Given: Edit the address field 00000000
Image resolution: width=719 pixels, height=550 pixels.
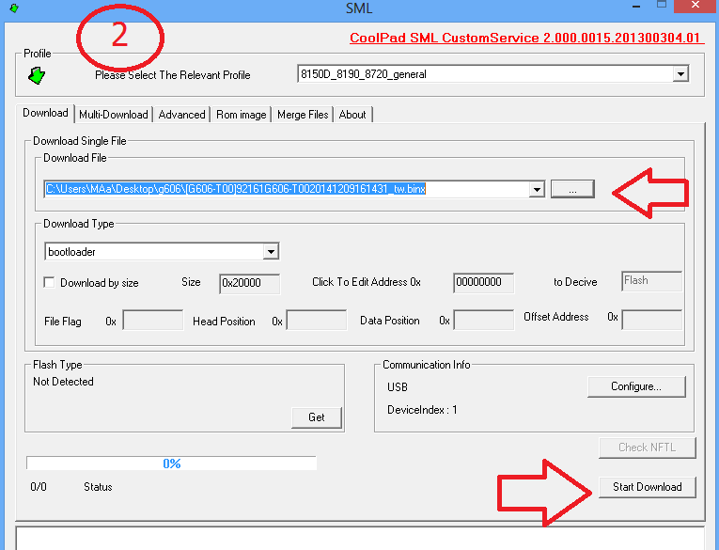Looking at the screenshot, I should click(483, 283).
